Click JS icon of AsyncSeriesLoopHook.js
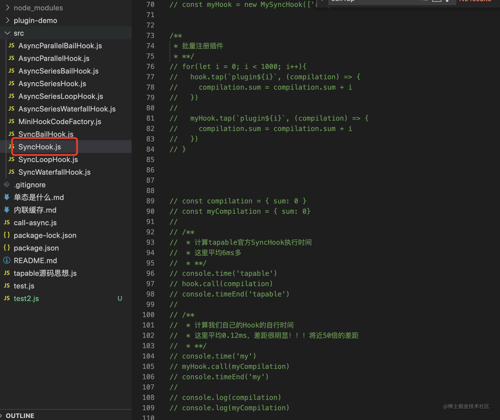This screenshot has height=420, width=500. (11, 96)
